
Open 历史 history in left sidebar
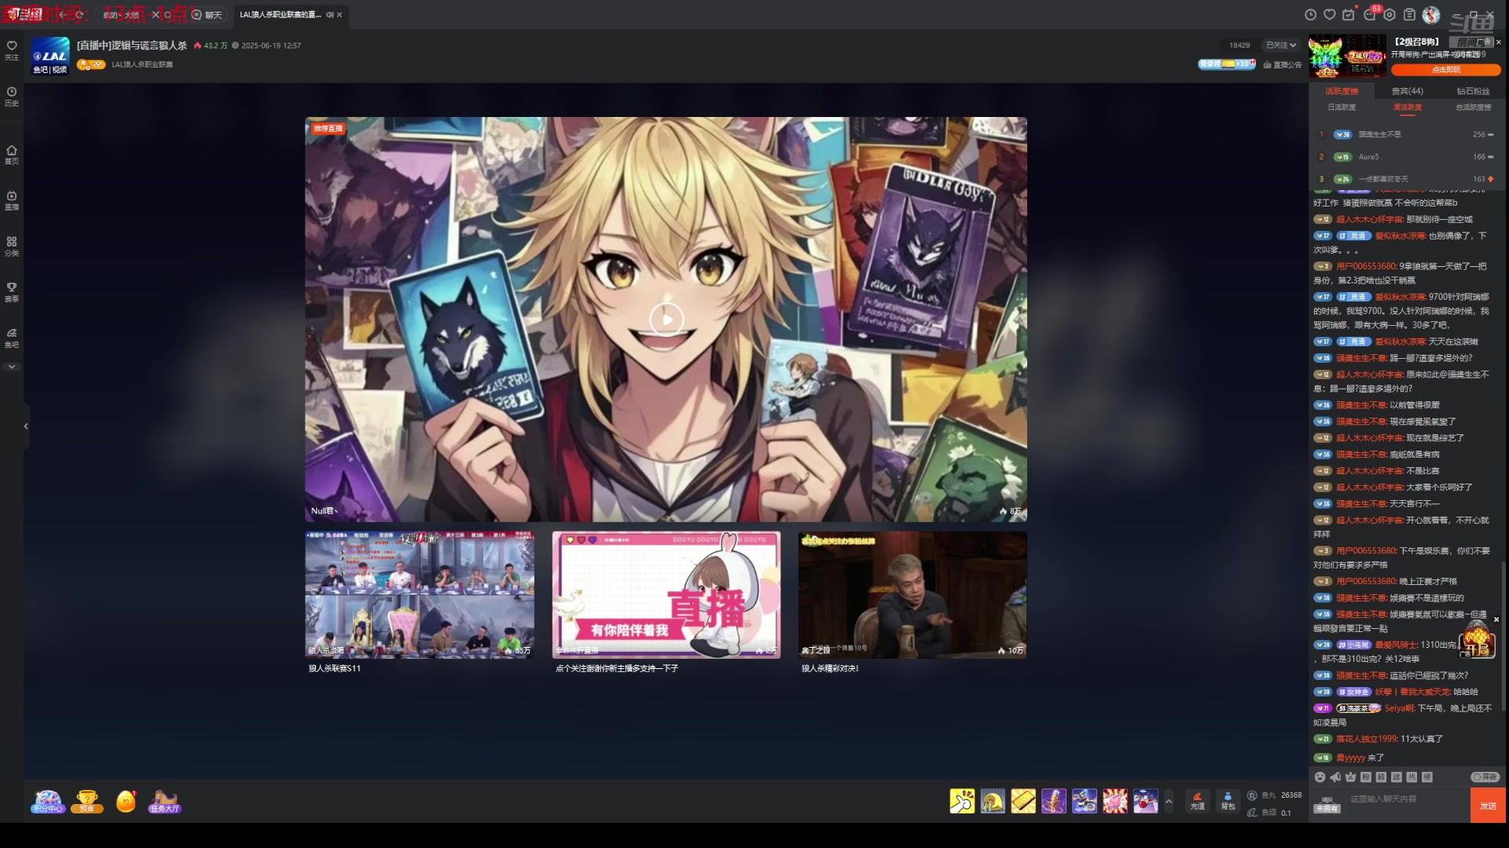pos(11,97)
